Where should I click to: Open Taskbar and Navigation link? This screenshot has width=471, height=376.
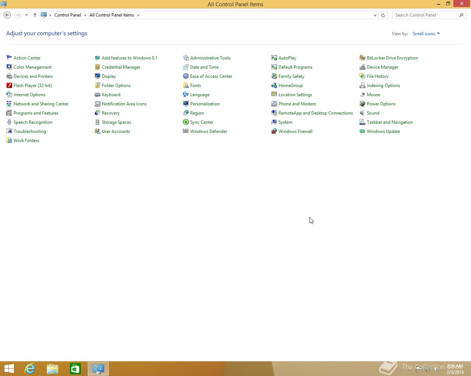390,122
